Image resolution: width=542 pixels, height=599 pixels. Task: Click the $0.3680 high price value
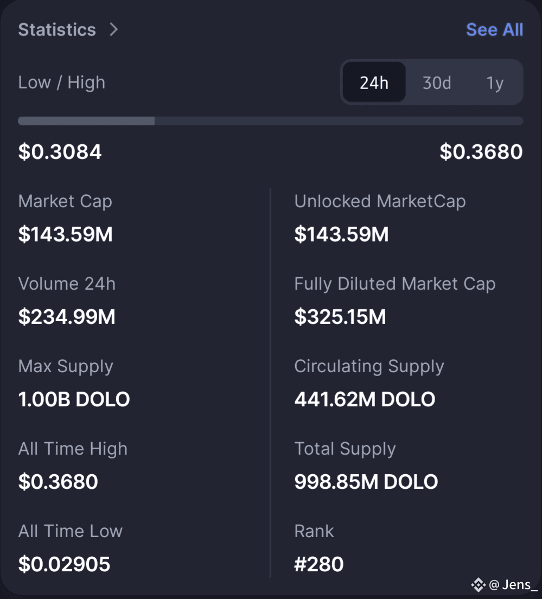coord(481,152)
